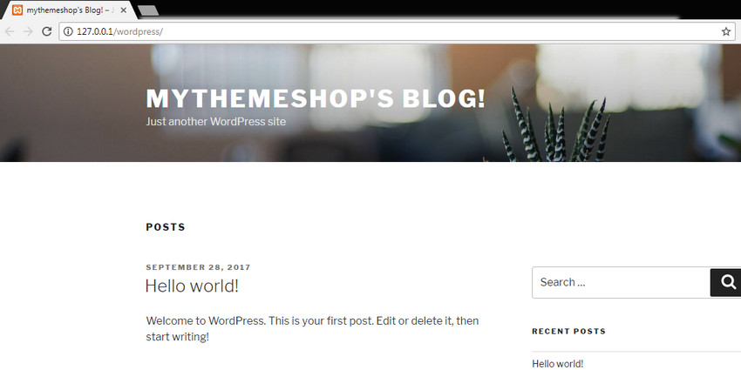This screenshot has height=370, width=741.
Task: Click the Welcome to WordPress post paragraph
Action: tap(312, 329)
